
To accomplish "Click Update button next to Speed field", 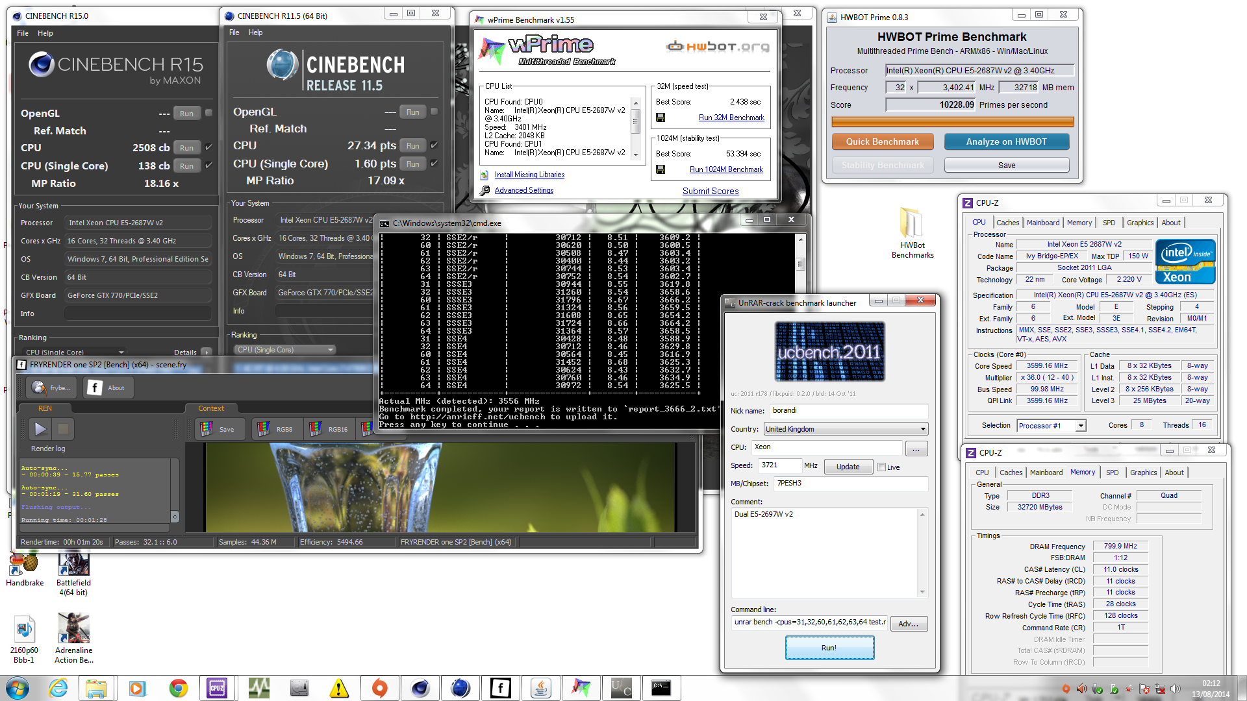I will tap(848, 467).
